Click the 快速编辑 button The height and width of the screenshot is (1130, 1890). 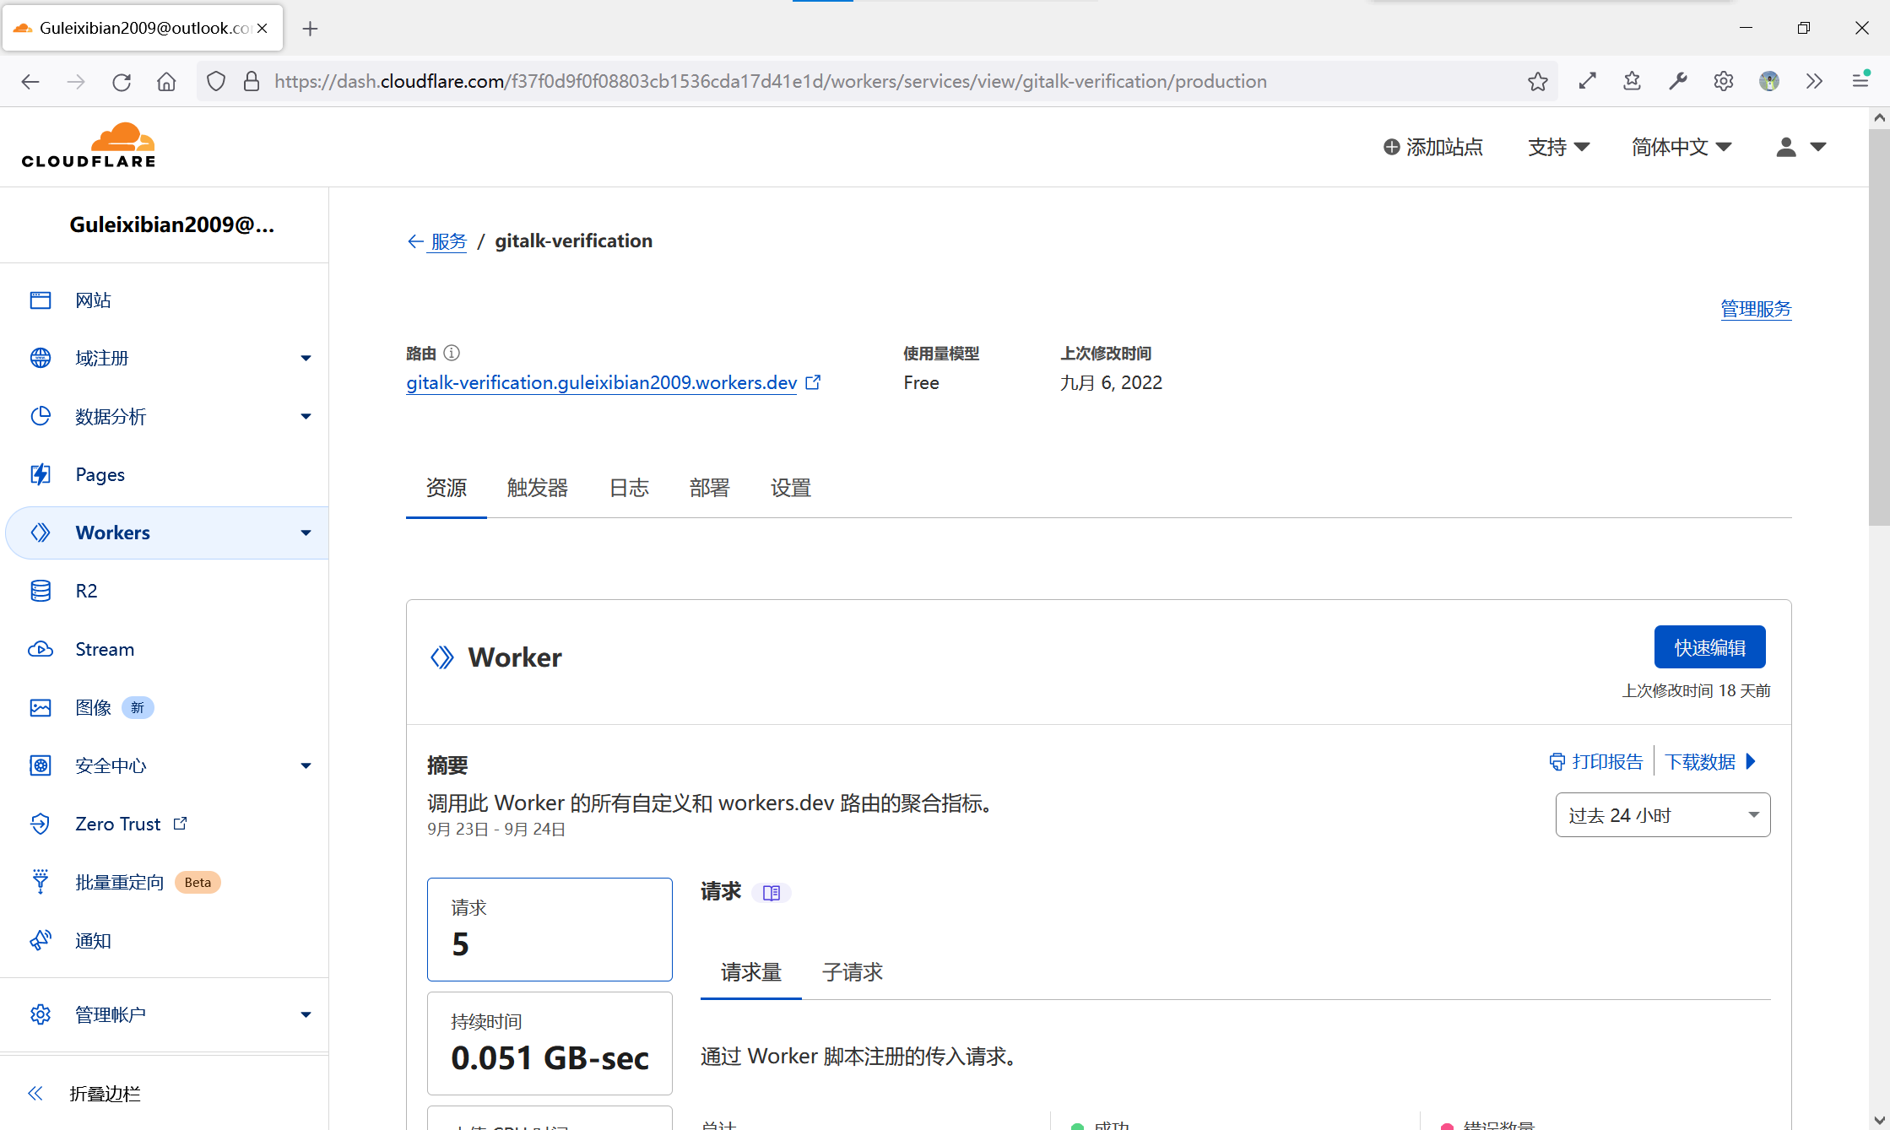pos(1709,646)
